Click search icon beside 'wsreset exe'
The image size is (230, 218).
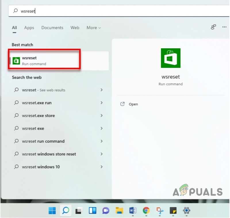pos(16,128)
